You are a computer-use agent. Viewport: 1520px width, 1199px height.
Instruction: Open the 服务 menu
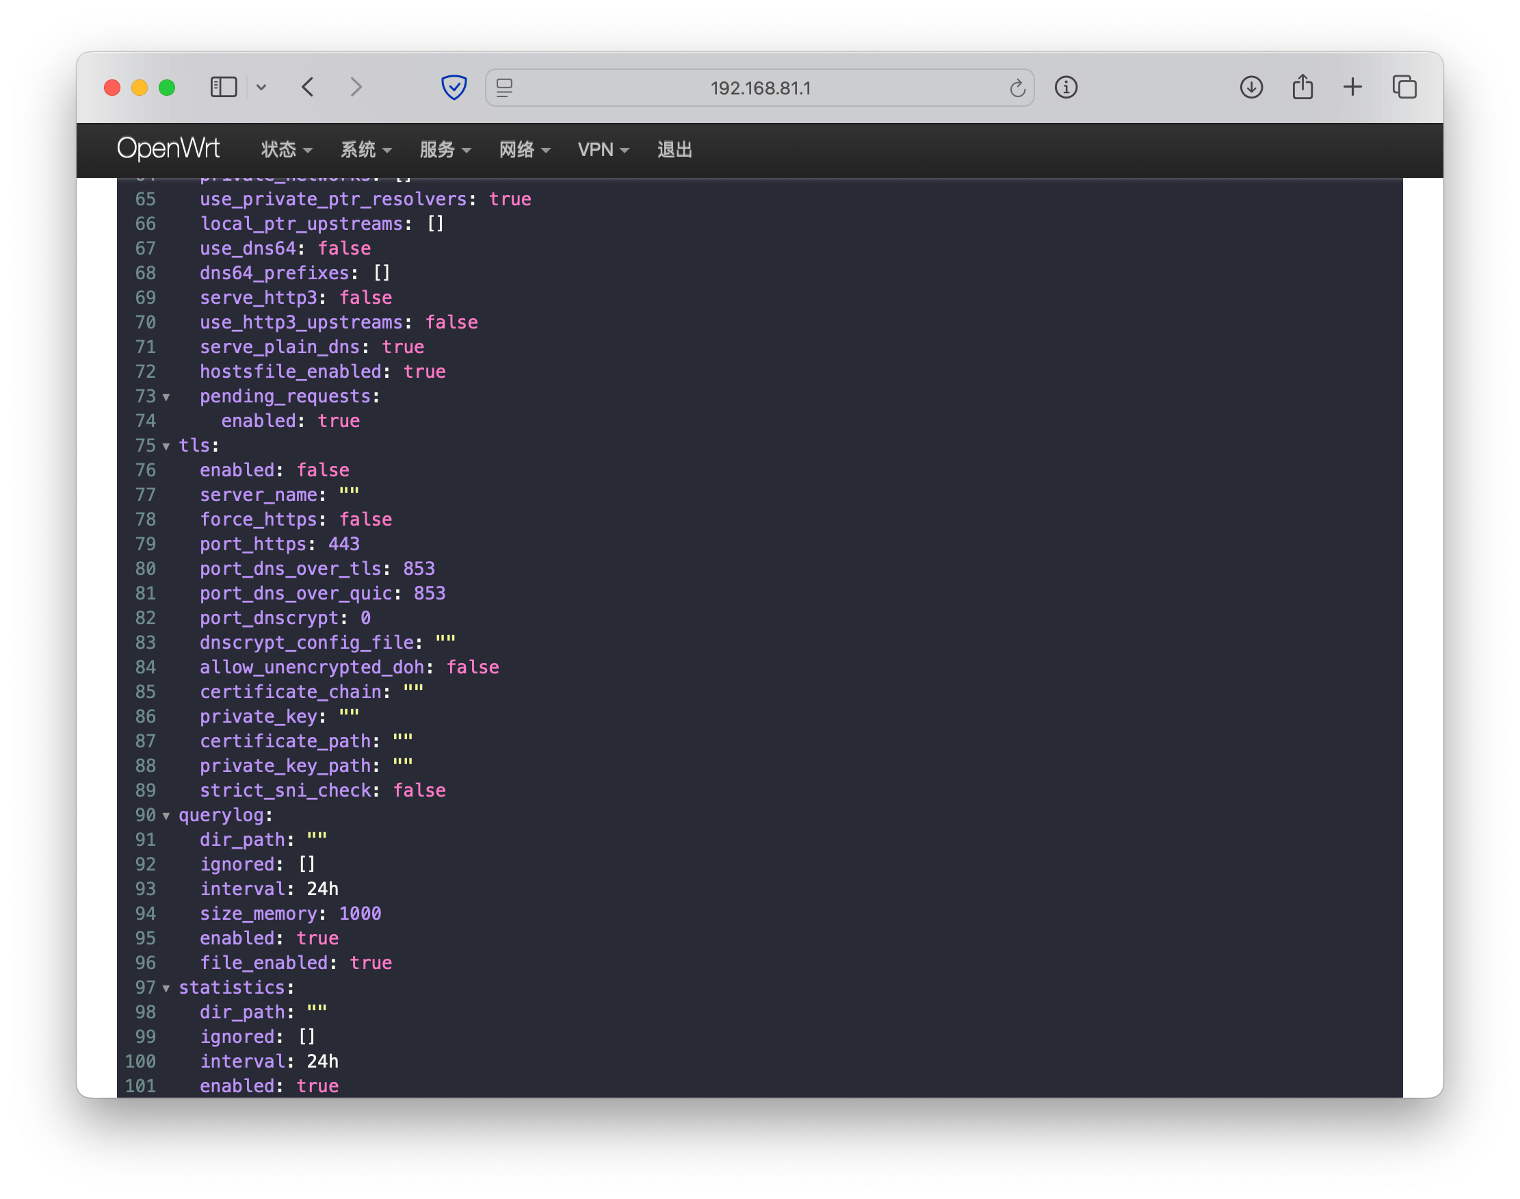coord(445,149)
